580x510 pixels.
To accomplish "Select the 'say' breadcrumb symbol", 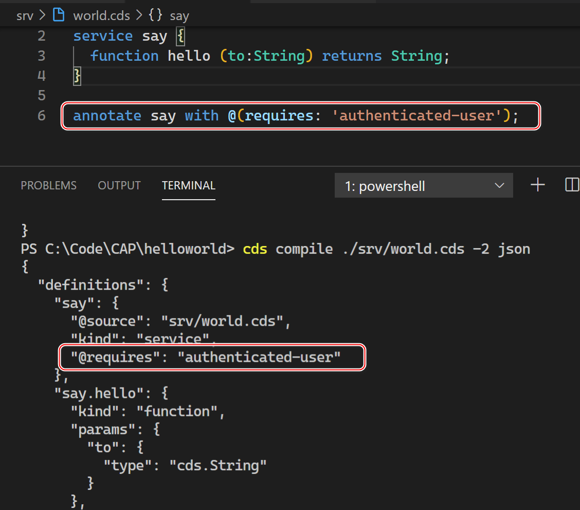I will coord(179,16).
